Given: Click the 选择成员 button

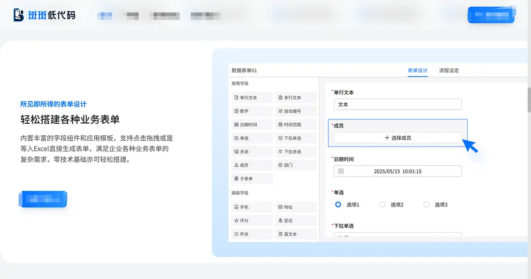Looking at the screenshot, I should click(398, 137).
